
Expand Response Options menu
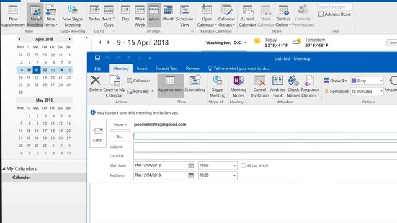click(x=310, y=87)
